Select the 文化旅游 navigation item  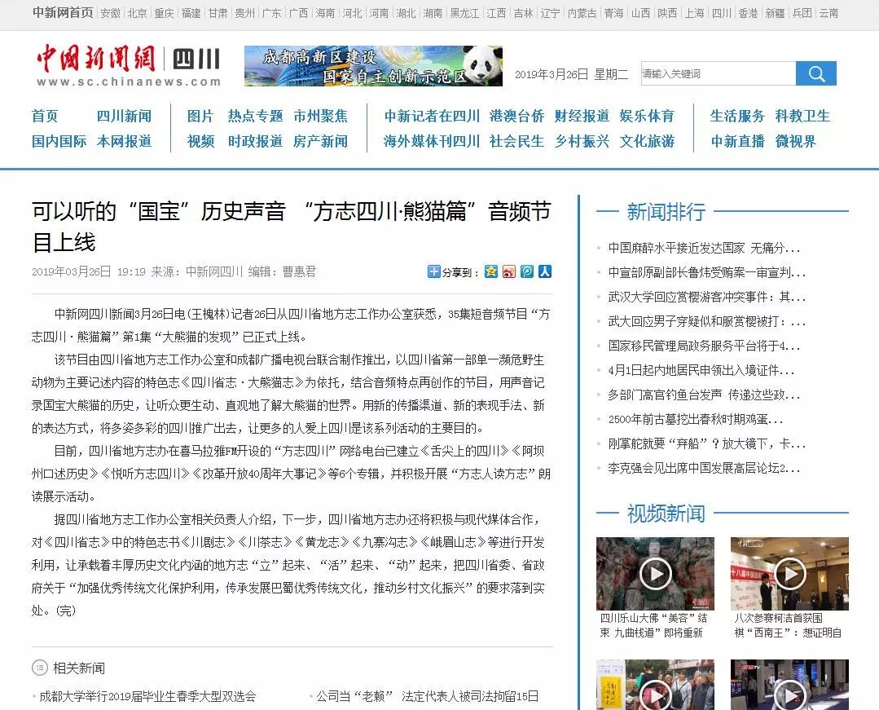coord(647,141)
